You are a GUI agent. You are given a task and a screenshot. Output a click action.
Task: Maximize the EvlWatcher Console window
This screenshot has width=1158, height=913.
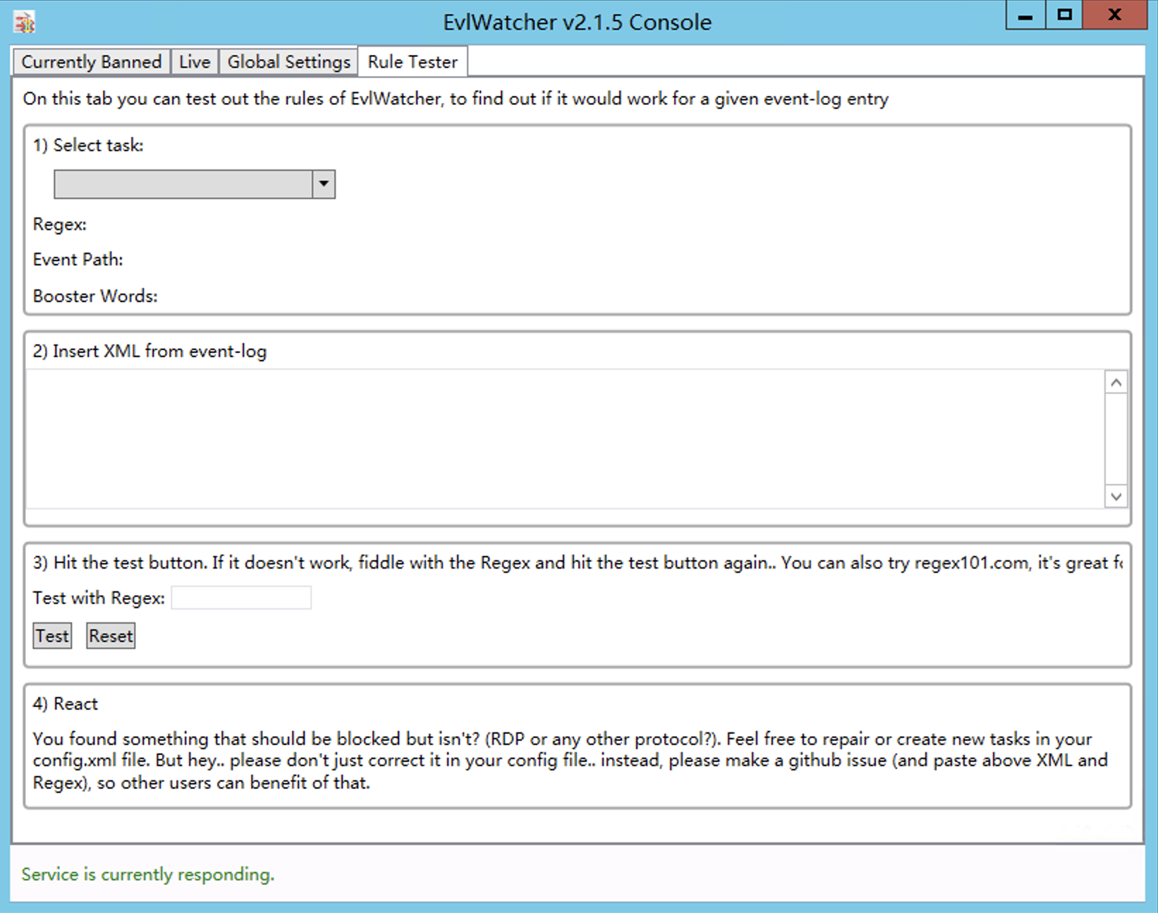tap(1064, 16)
